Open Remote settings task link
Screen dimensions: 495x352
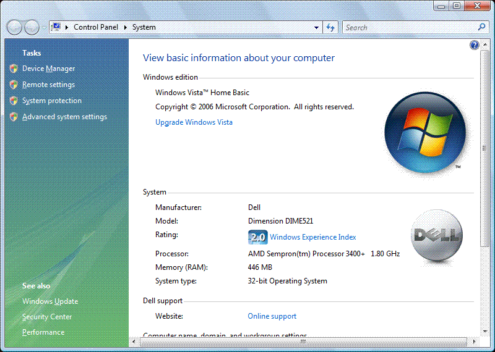(x=49, y=85)
